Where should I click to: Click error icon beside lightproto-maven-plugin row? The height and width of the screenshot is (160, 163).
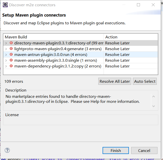(11, 49)
